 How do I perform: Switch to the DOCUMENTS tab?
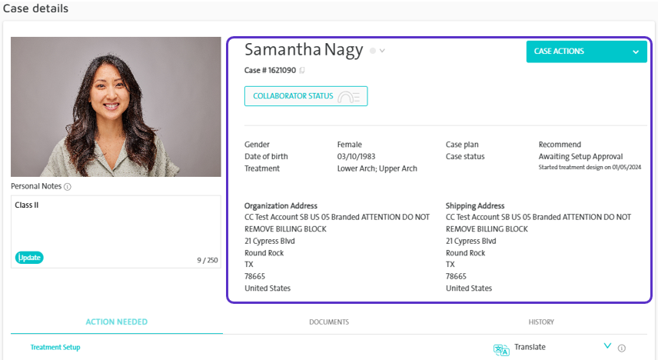(329, 322)
